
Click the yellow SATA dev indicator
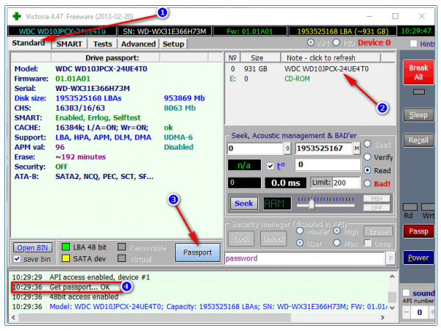[x=65, y=258]
